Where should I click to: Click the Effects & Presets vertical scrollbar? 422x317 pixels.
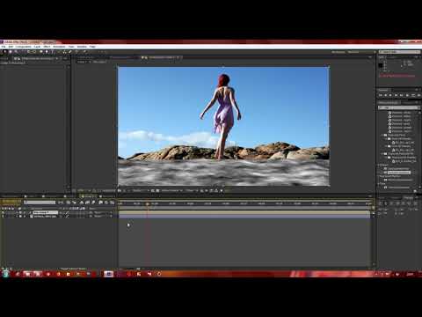tap(419, 150)
